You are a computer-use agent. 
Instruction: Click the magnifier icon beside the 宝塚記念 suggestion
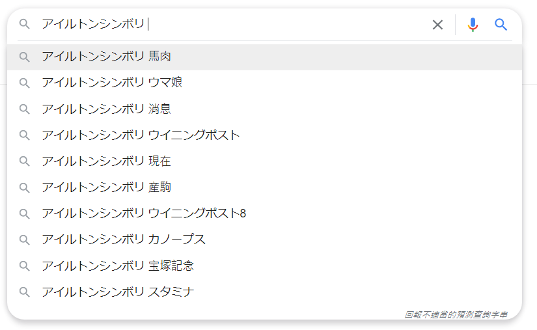(24, 266)
